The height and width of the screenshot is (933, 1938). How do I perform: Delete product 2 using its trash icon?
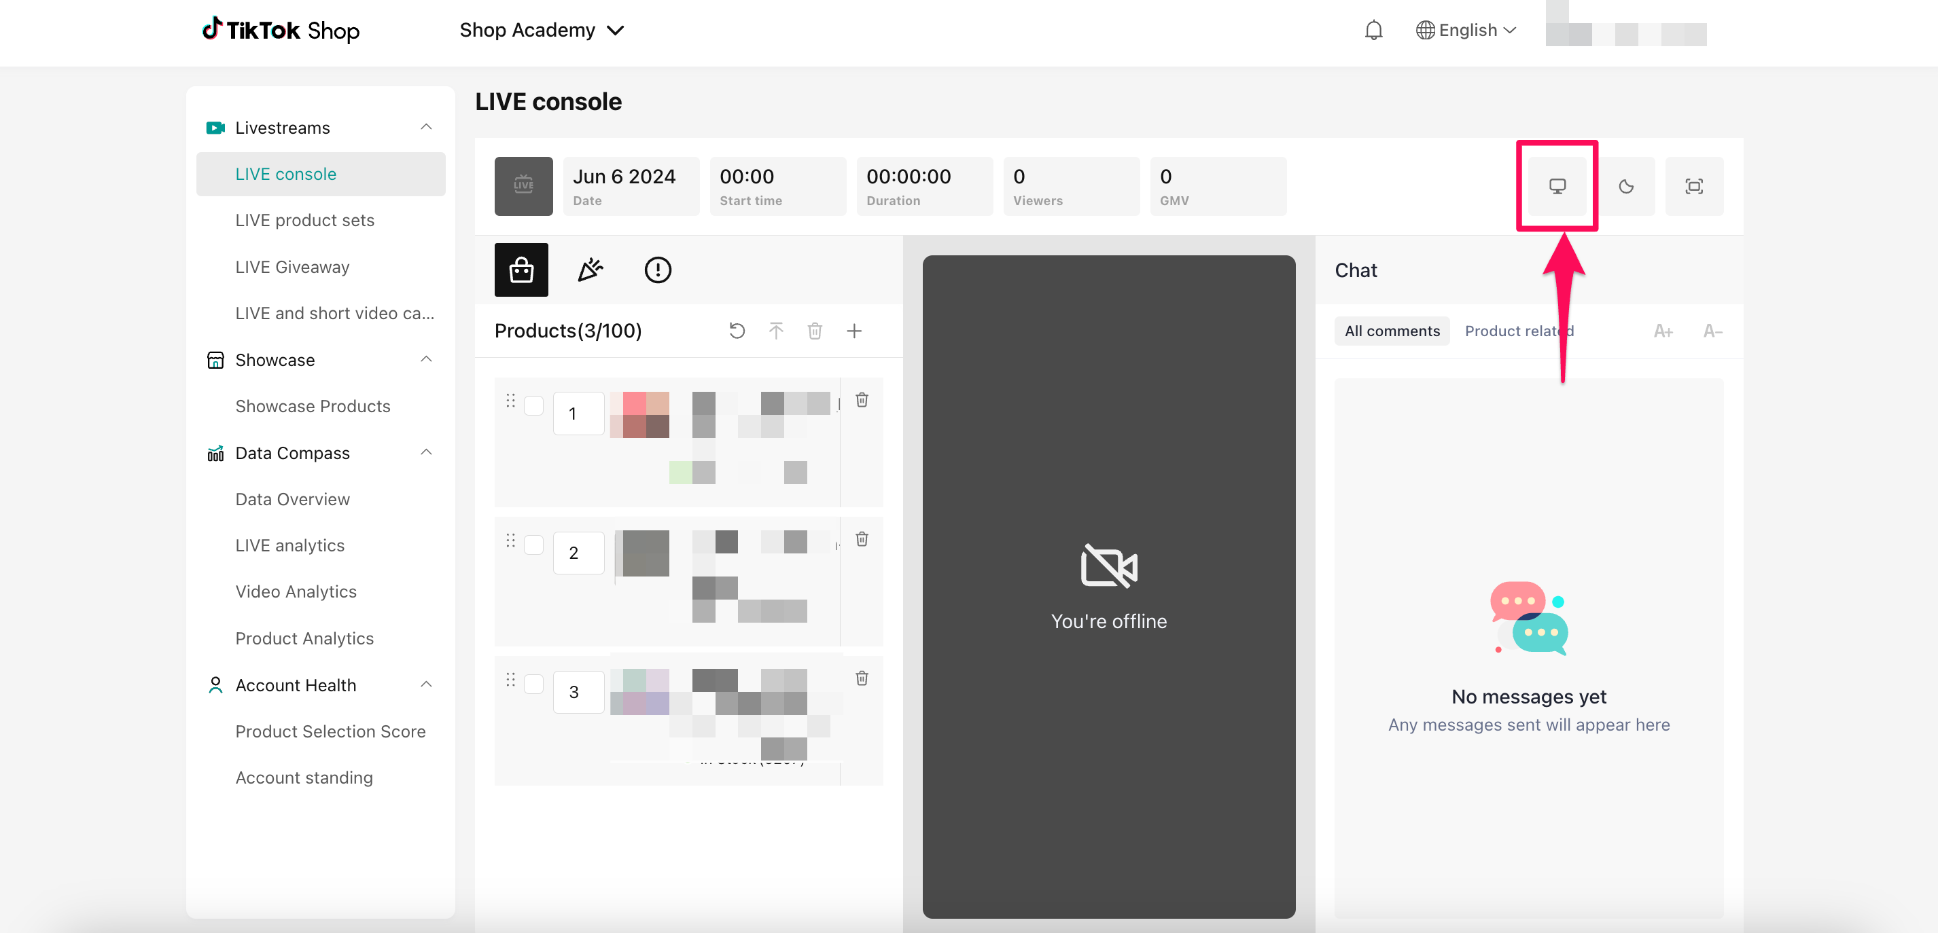[x=862, y=539]
